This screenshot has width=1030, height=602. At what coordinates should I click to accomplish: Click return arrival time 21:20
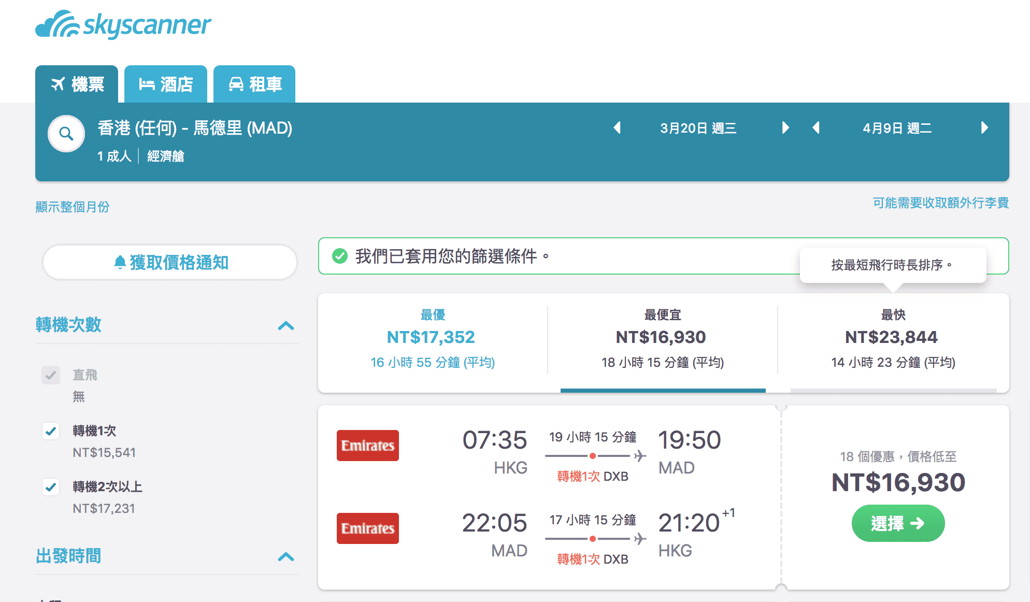[x=690, y=523]
